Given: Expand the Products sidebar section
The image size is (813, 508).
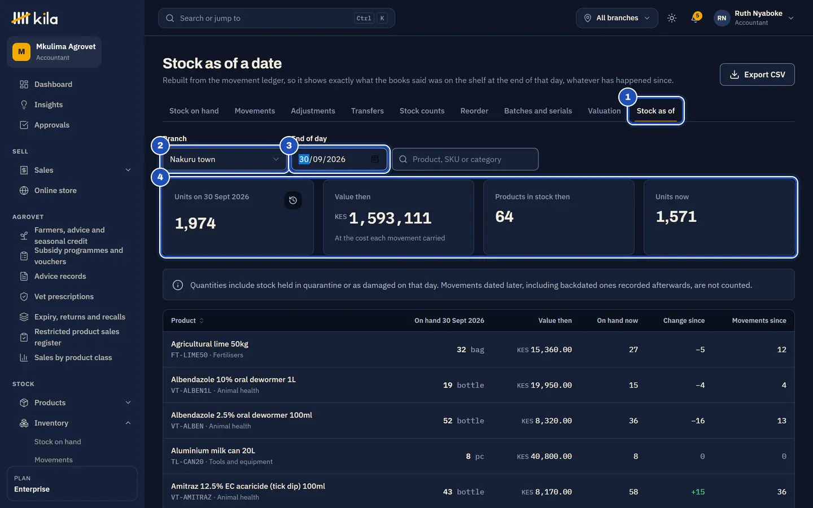Looking at the screenshot, I should 128,402.
